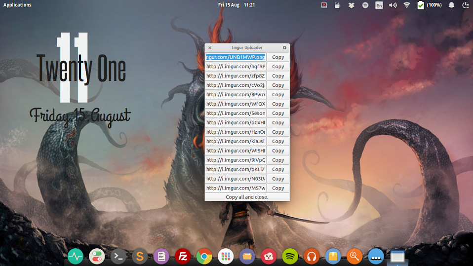Screen dimensions: 473x266
Task: Open the Wi-Fi network indicator
Action: tap(407, 5)
